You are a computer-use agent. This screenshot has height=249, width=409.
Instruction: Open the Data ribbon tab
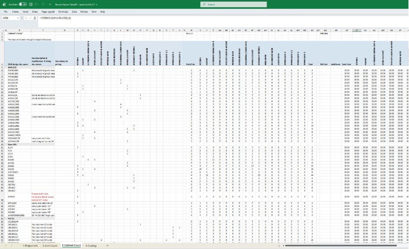pyautogui.click(x=74, y=12)
